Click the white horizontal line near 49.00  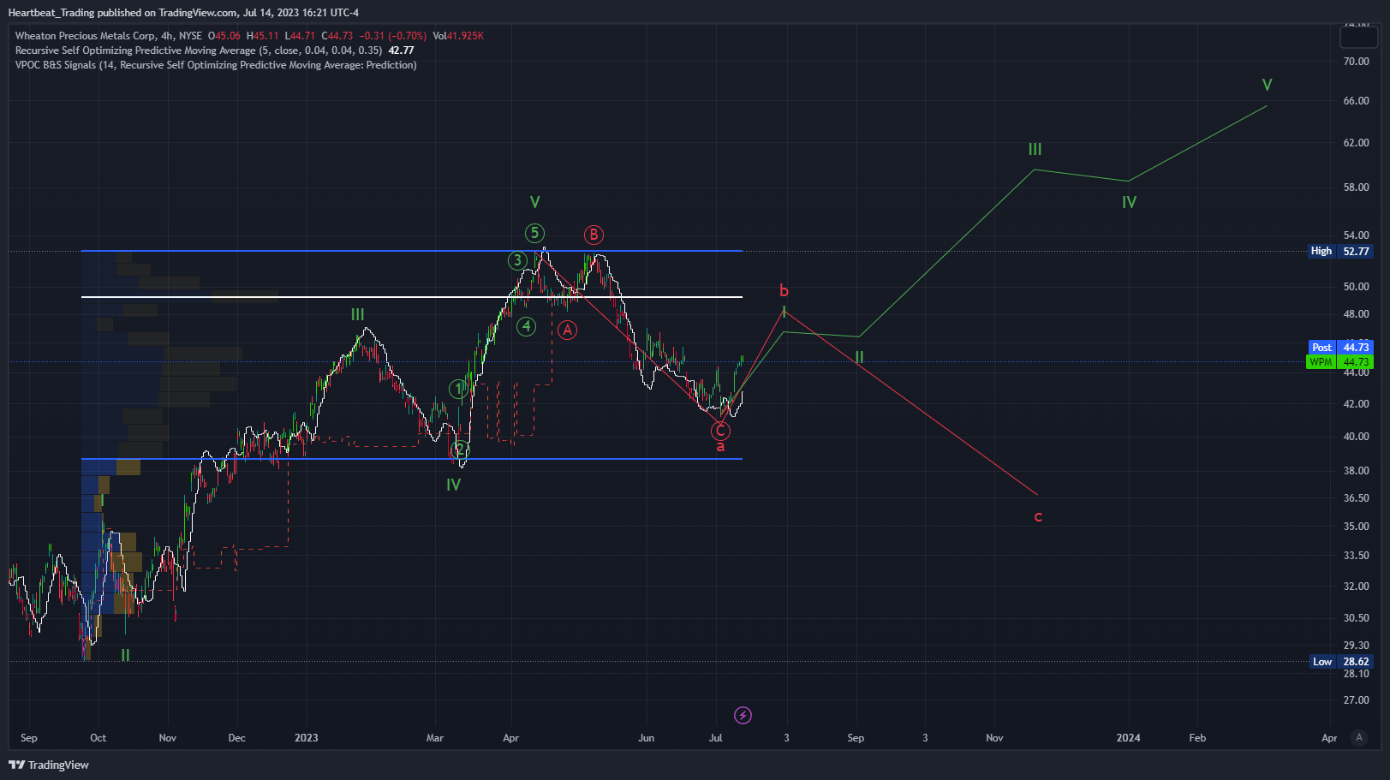coord(412,297)
